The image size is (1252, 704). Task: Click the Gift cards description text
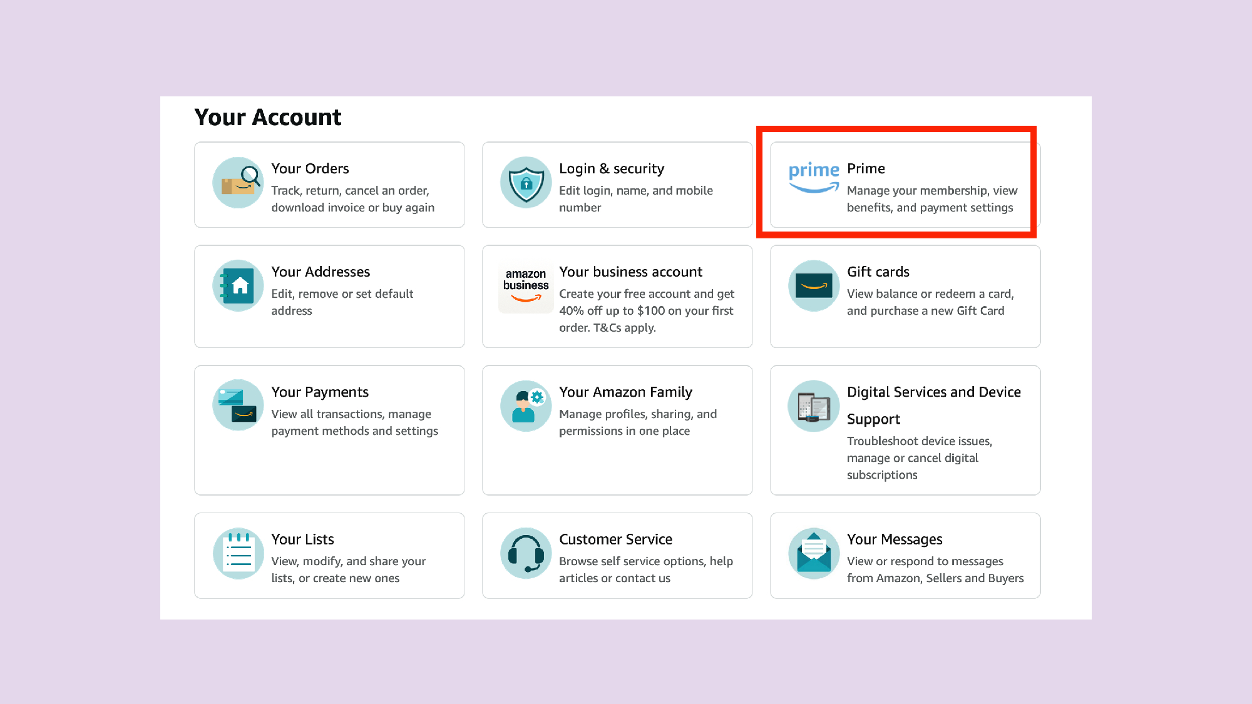click(930, 302)
